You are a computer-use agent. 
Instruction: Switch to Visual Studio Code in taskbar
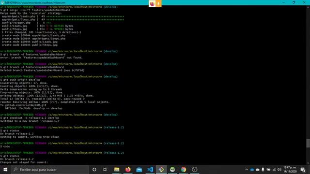[x=150, y=170]
